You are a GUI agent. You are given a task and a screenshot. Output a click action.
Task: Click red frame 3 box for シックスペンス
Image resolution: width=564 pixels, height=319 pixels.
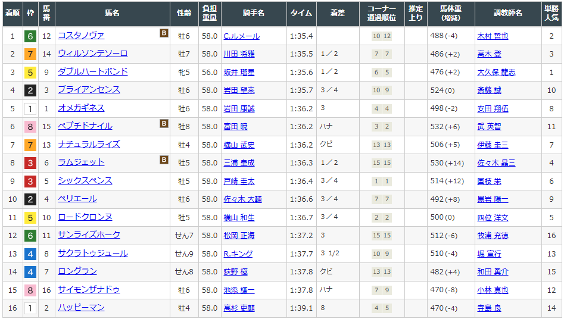pyautogui.click(x=30, y=181)
